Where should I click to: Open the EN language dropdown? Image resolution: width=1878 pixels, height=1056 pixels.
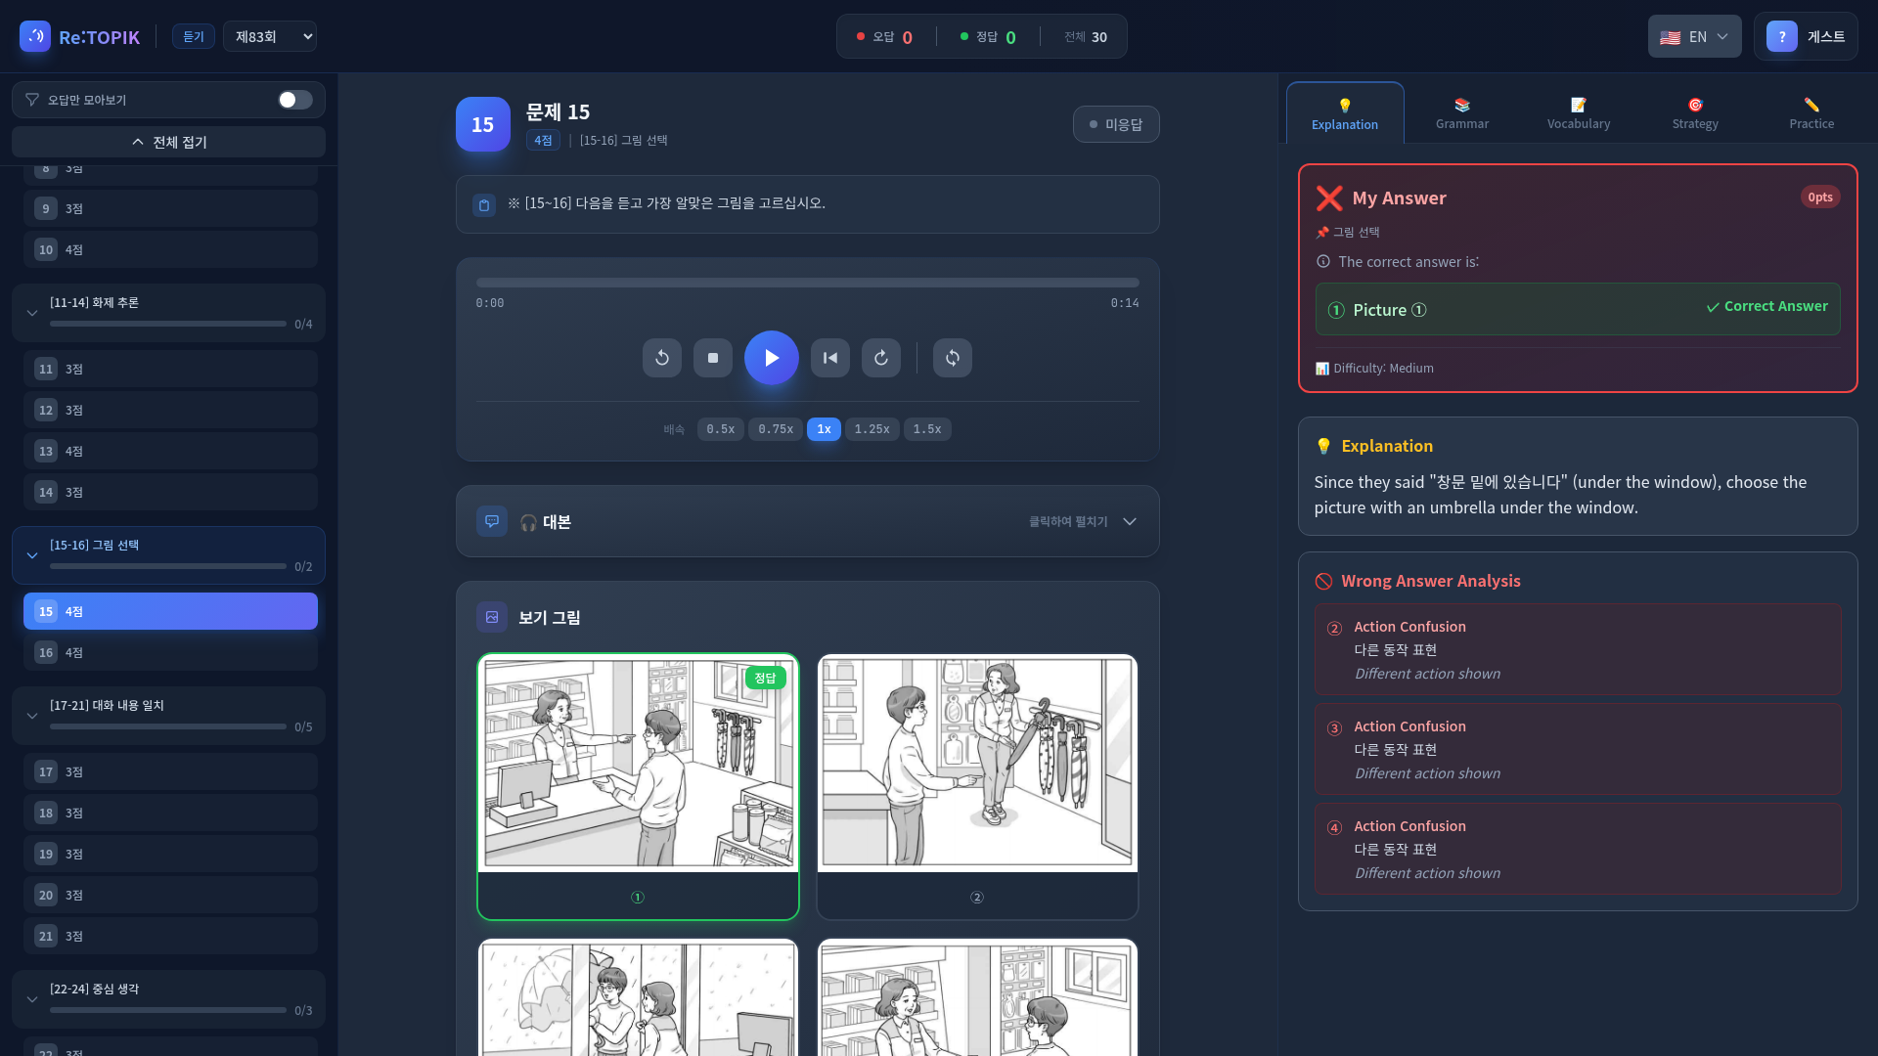coord(1694,37)
